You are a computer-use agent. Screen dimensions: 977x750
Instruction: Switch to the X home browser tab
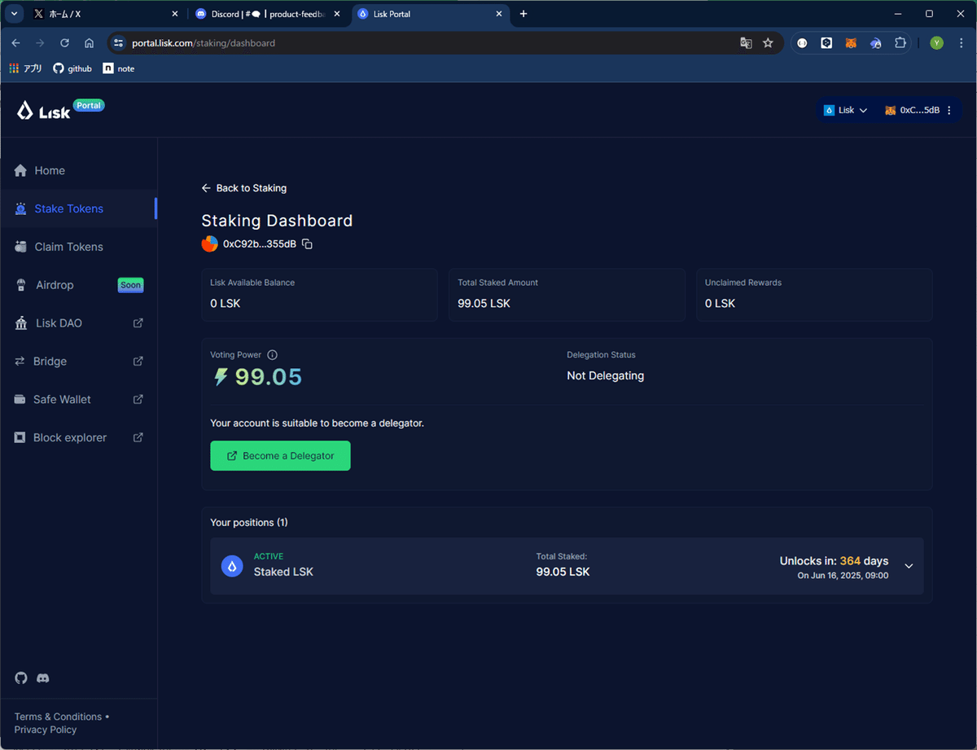point(105,14)
